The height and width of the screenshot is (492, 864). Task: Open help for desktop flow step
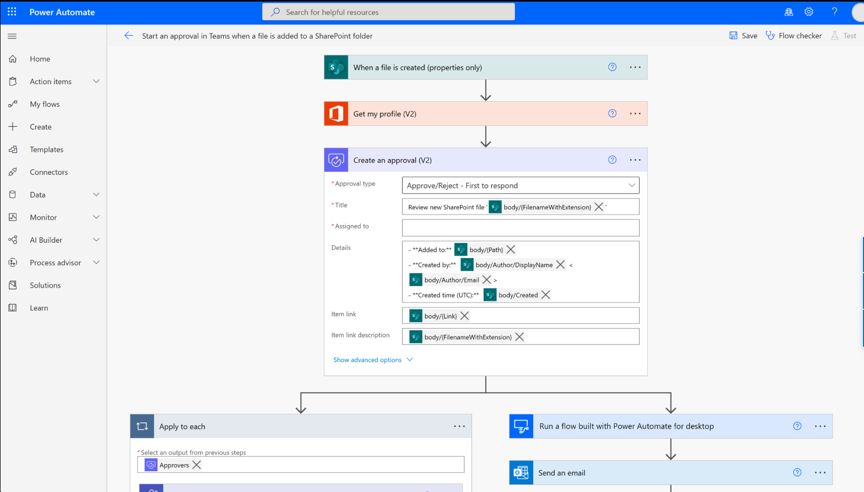tap(797, 426)
